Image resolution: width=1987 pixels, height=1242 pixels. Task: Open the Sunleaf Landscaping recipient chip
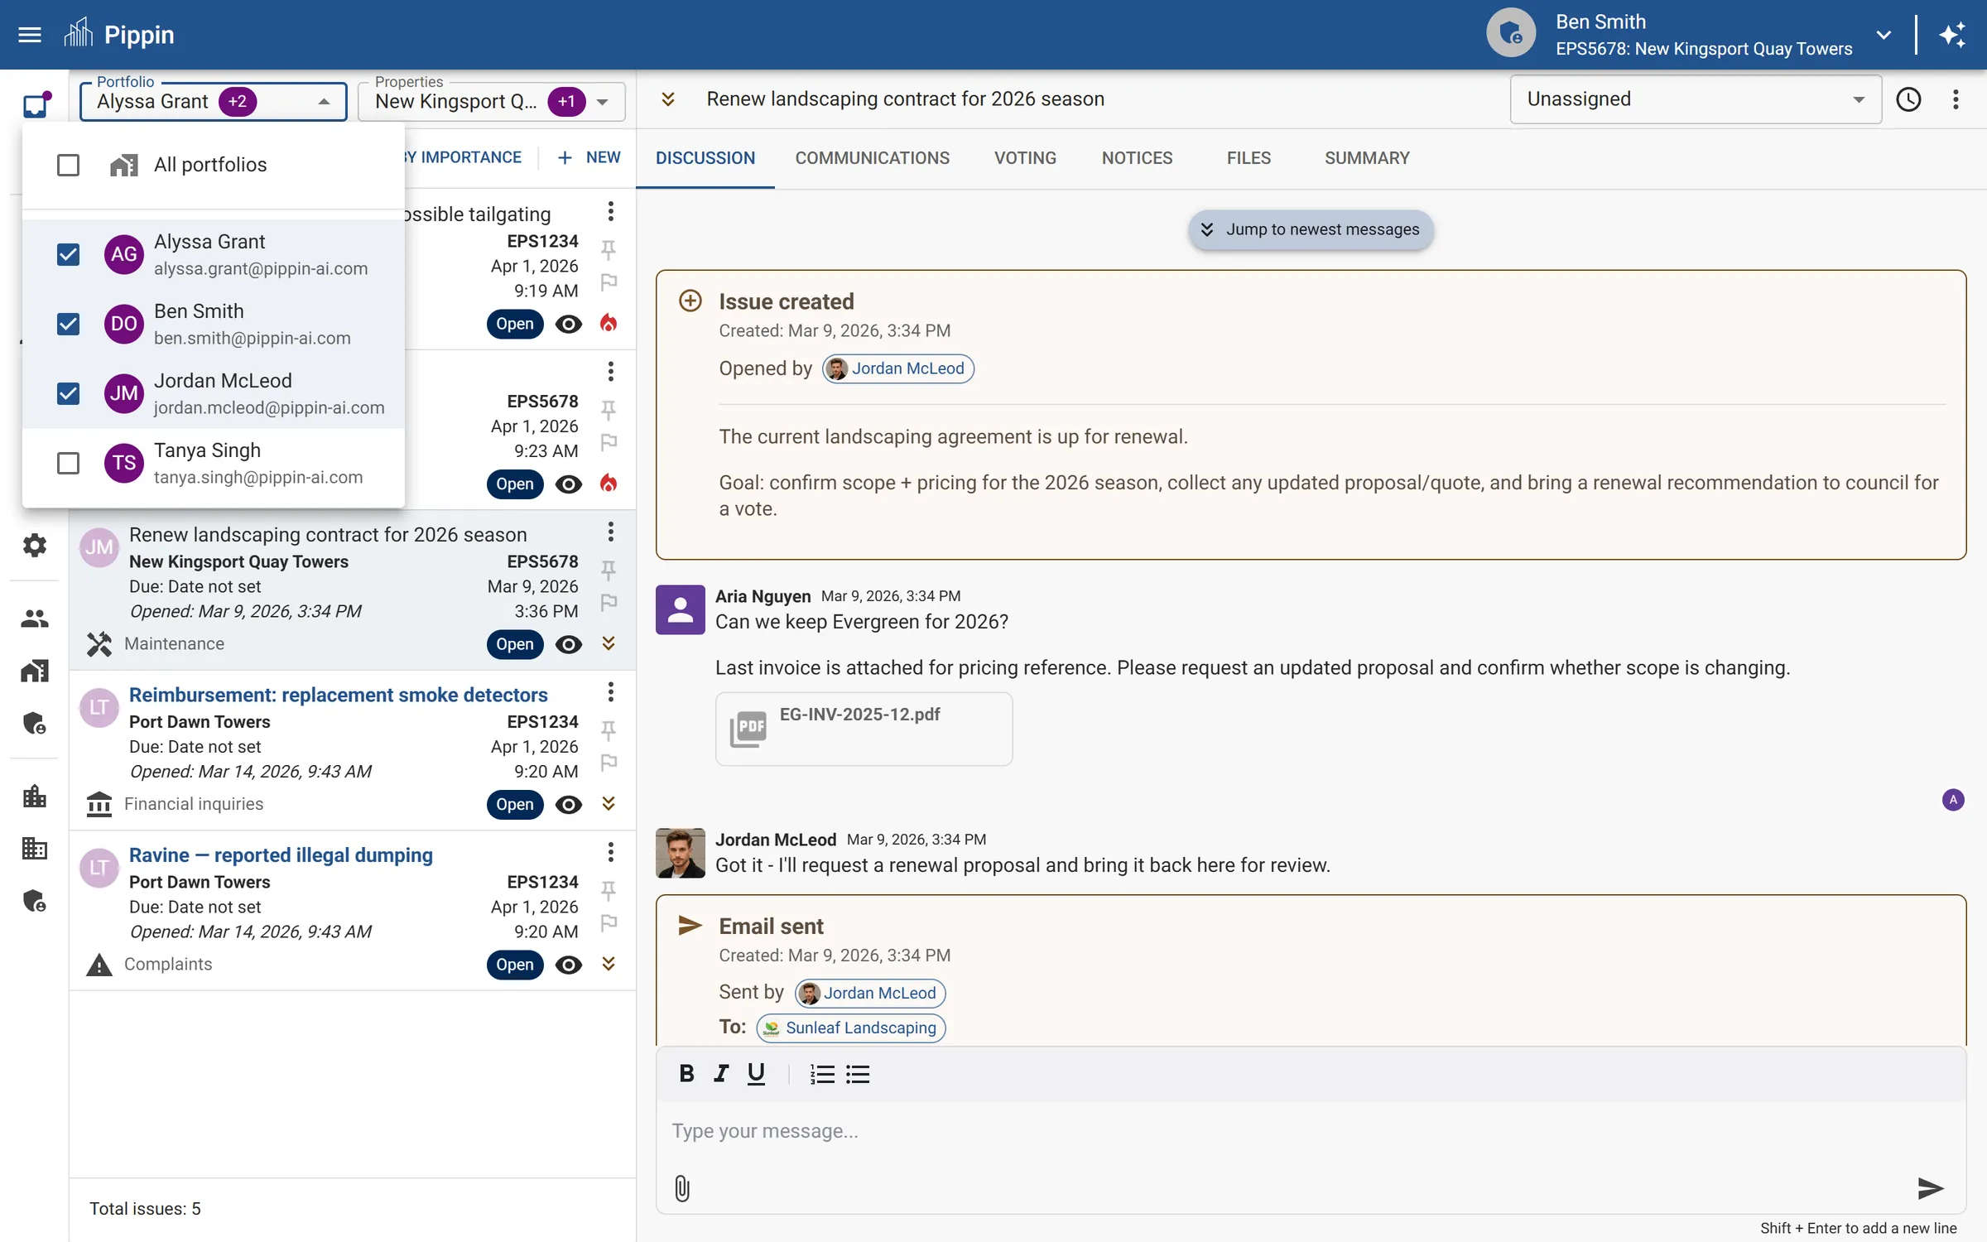(x=850, y=1028)
